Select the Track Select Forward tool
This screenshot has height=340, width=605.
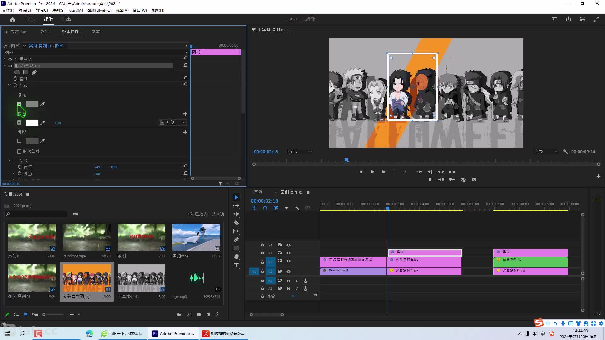[x=236, y=206]
